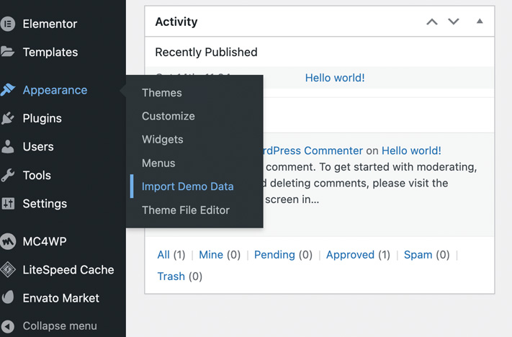Open the Templates menu label
Image resolution: width=512 pixels, height=337 pixels.
click(x=50, y=52)
